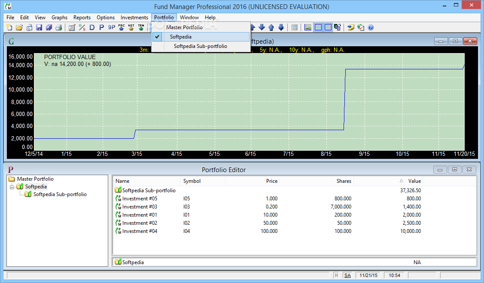The image size is (484, 283).
Task: Click the copy-windows toolbar icon
Action: tap(338, 28)
